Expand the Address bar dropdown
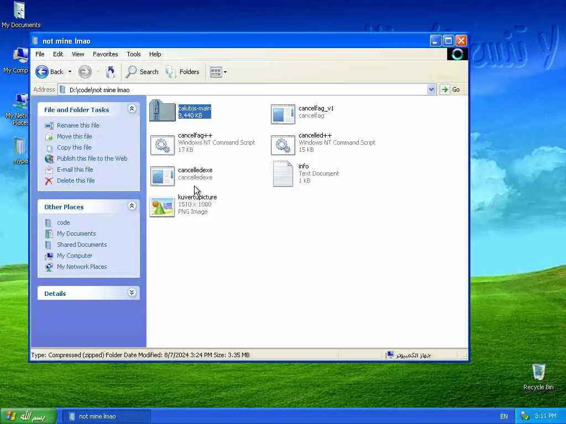 coord(431,89)
